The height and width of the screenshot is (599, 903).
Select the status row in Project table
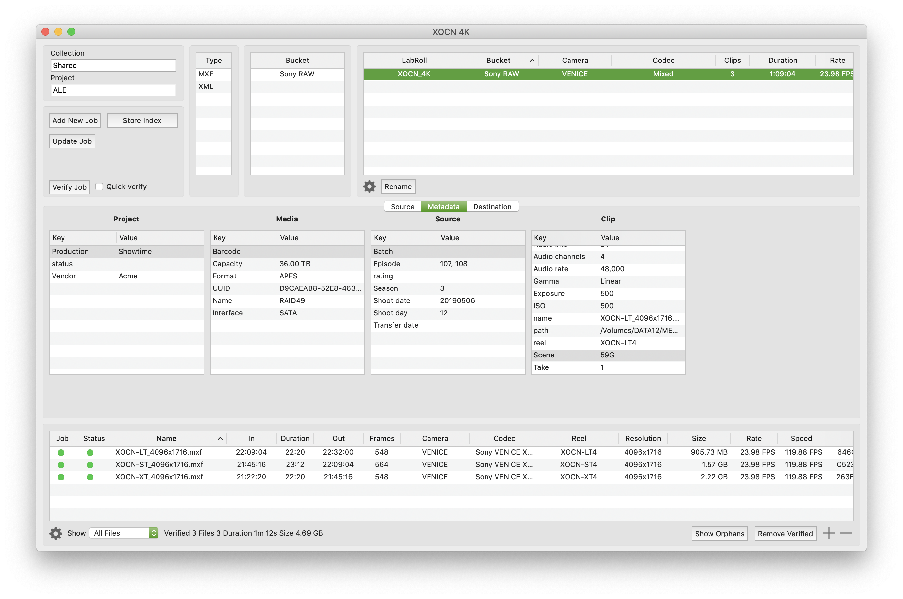point(126,264)
